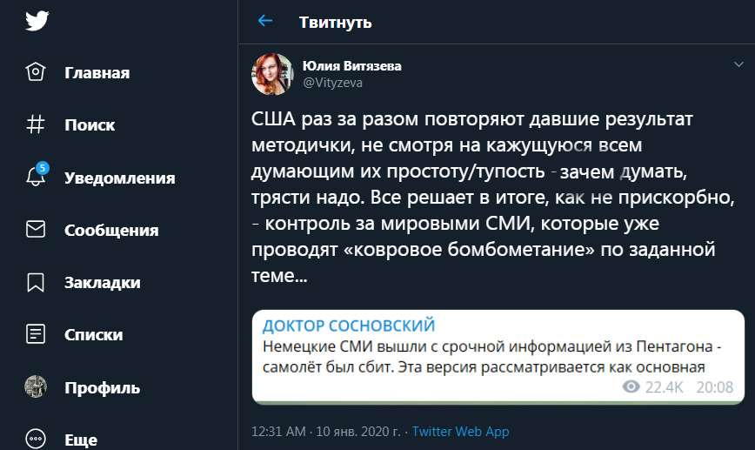Screen dimensions: 755x450
Task: Open Юлия Витязева profile name
Action: pyautogui.click(x=351, y=66)
